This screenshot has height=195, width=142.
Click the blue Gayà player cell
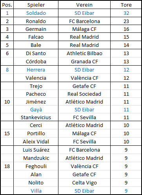(36, 109)
